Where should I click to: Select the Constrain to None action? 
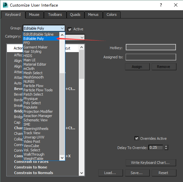click(x=31, y=167)
